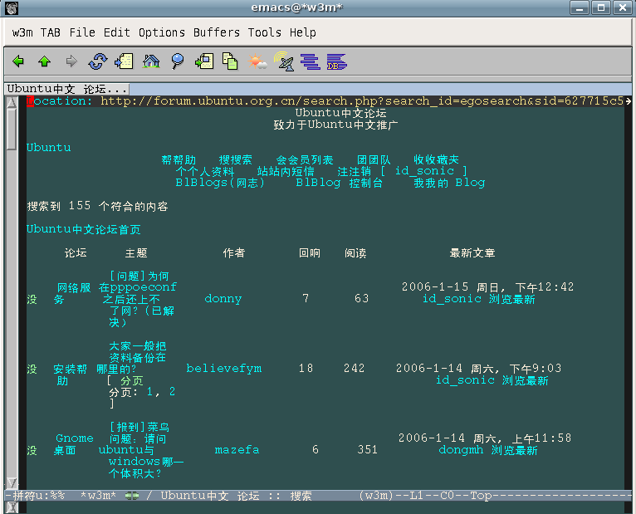The height and width of the screenshot is (514, 636).
Task: Click the search result count text 155
Action: (80, 206)
